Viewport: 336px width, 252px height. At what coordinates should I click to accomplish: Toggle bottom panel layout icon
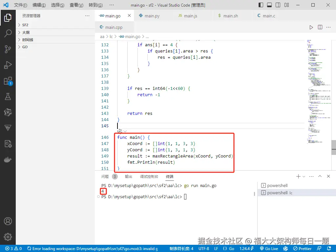point(269,5)
